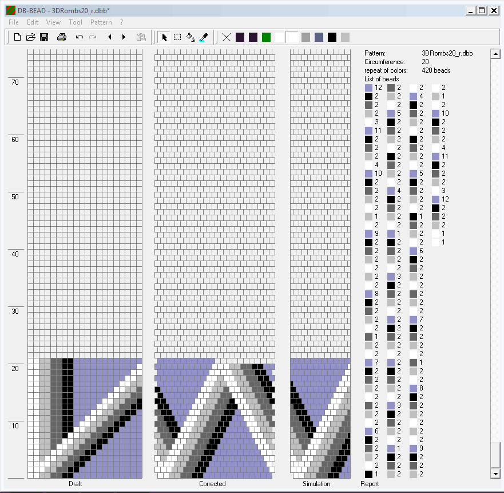Pick the eyedropper color picker tool
This screenshot has width=504, height=493.
(204, 37)
